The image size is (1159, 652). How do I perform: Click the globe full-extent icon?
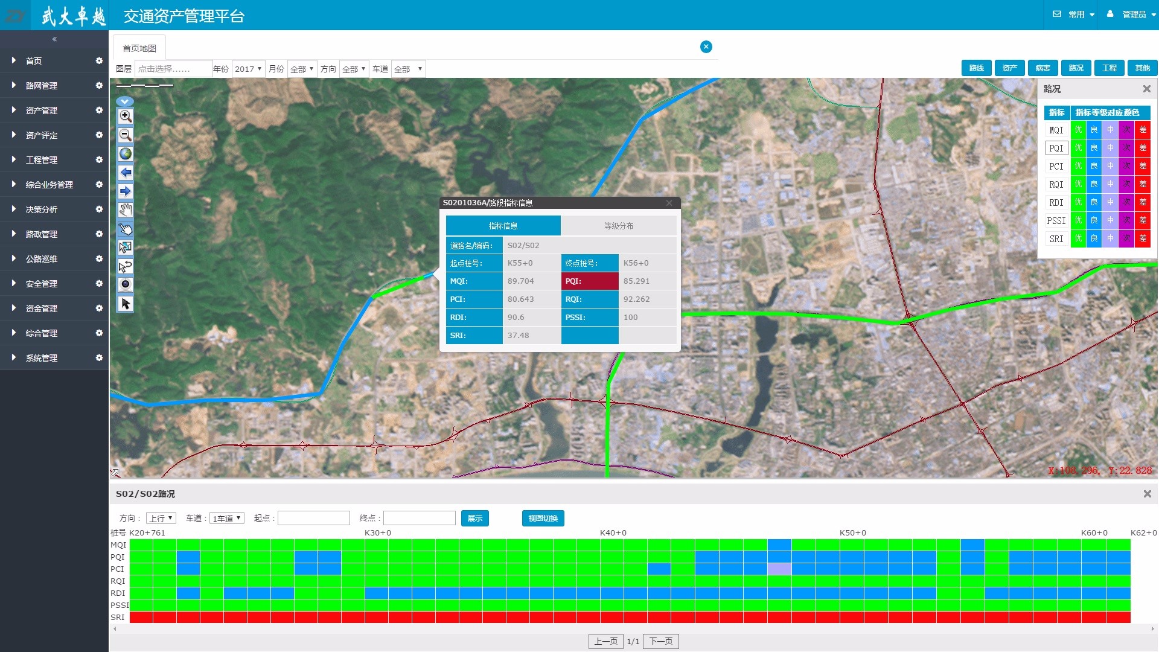click(x=125, y=153)
